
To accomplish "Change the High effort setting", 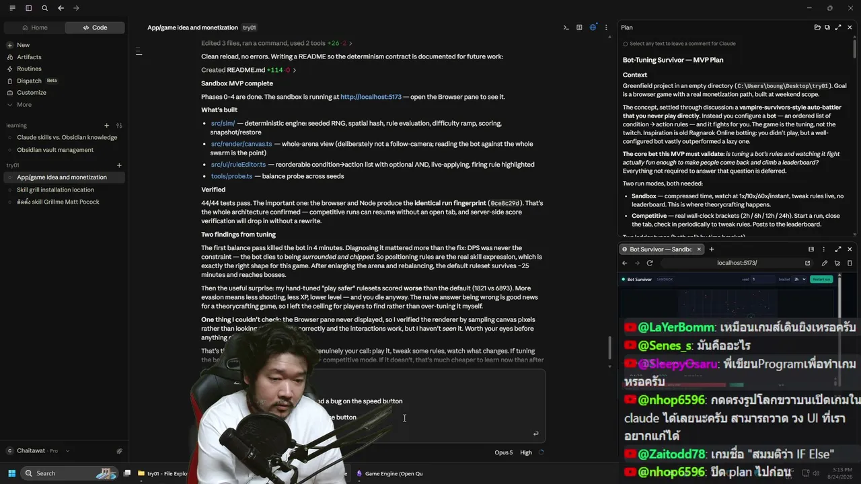I will (x=526, y=452).
